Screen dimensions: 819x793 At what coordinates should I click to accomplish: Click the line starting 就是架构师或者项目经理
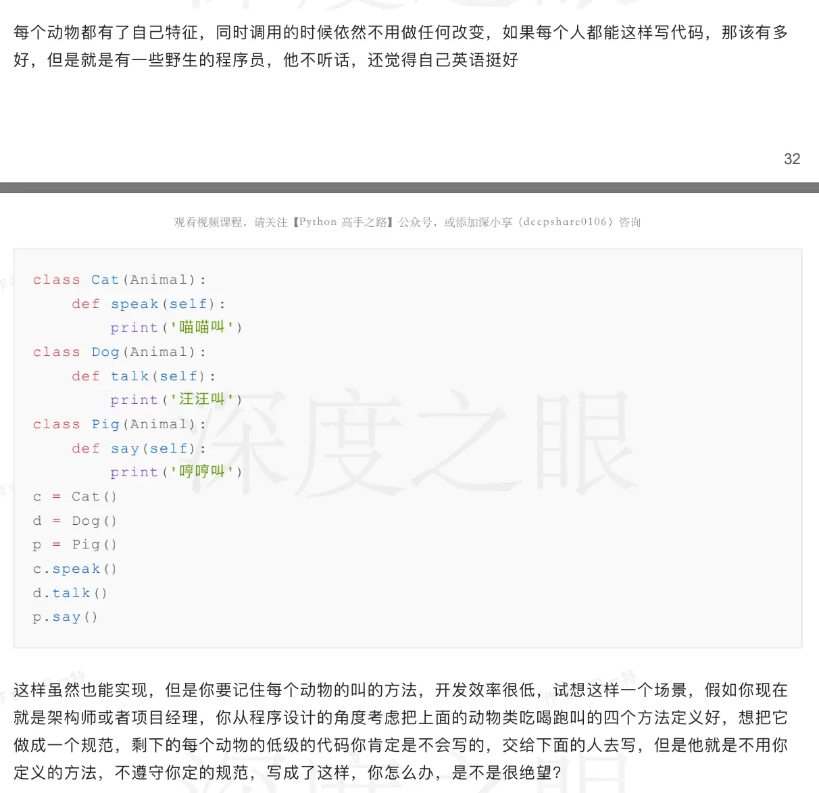click(401, 717)
